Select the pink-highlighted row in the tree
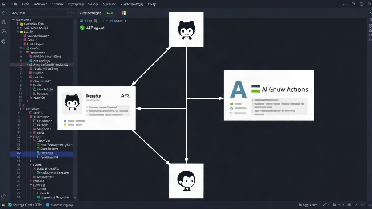372x209 pixels. point(42,65)
